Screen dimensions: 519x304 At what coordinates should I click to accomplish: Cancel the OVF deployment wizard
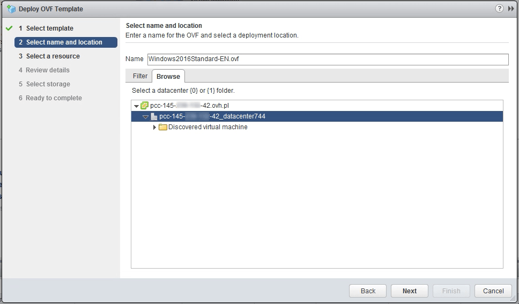click(493, 291)
